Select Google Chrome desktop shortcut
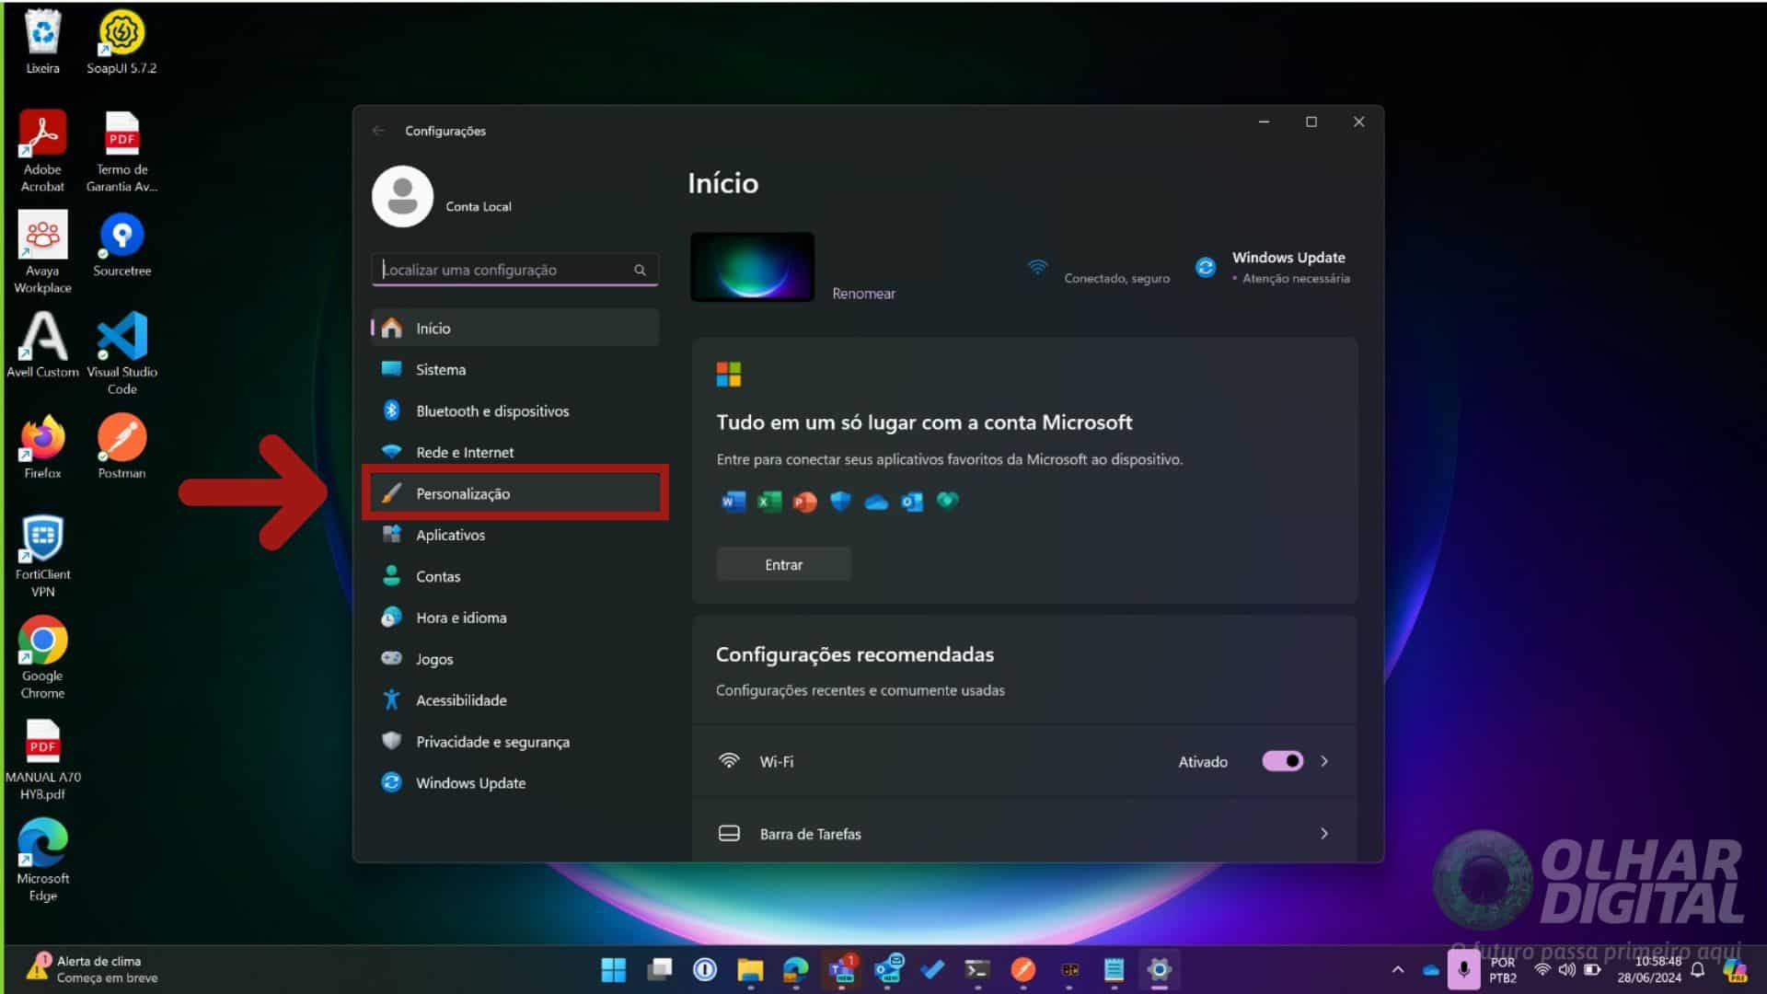1767x994 pixels. (x=42, y=658)
